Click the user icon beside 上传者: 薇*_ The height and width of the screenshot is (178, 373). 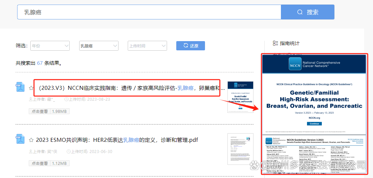coord(30,99)
